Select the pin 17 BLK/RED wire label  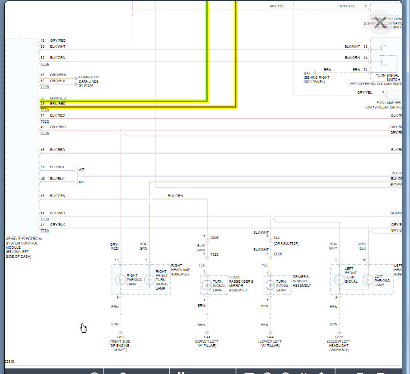(58, 115)
